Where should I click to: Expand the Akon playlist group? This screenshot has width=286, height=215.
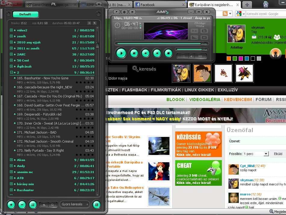(11, 160)
